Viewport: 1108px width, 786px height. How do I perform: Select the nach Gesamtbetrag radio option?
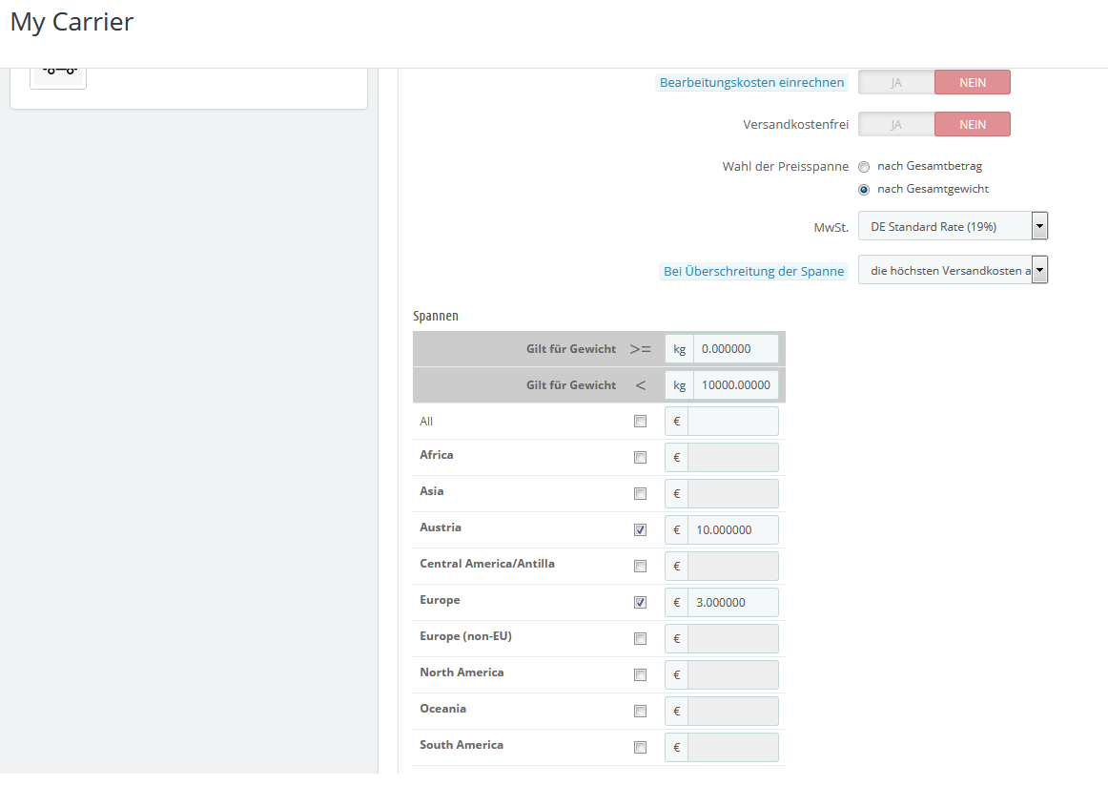864,167
